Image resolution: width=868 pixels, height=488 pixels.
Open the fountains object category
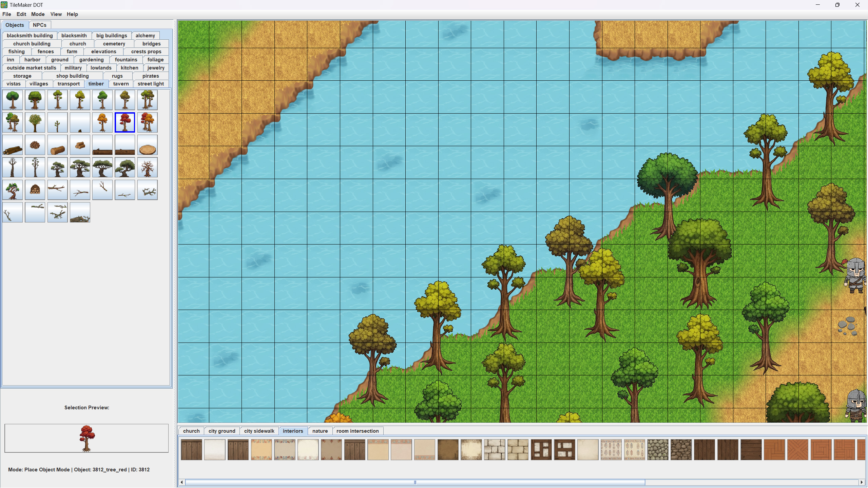tap(126, 60)
